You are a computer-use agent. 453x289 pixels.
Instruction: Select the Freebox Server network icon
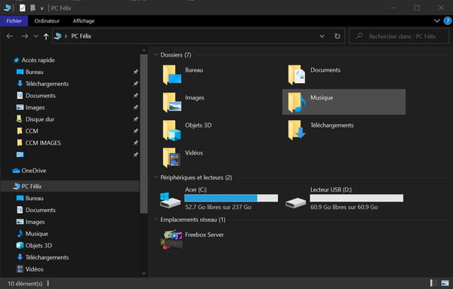172,239
